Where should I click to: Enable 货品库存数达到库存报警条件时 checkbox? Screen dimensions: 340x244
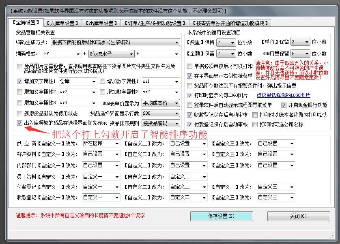pos(189,86)
